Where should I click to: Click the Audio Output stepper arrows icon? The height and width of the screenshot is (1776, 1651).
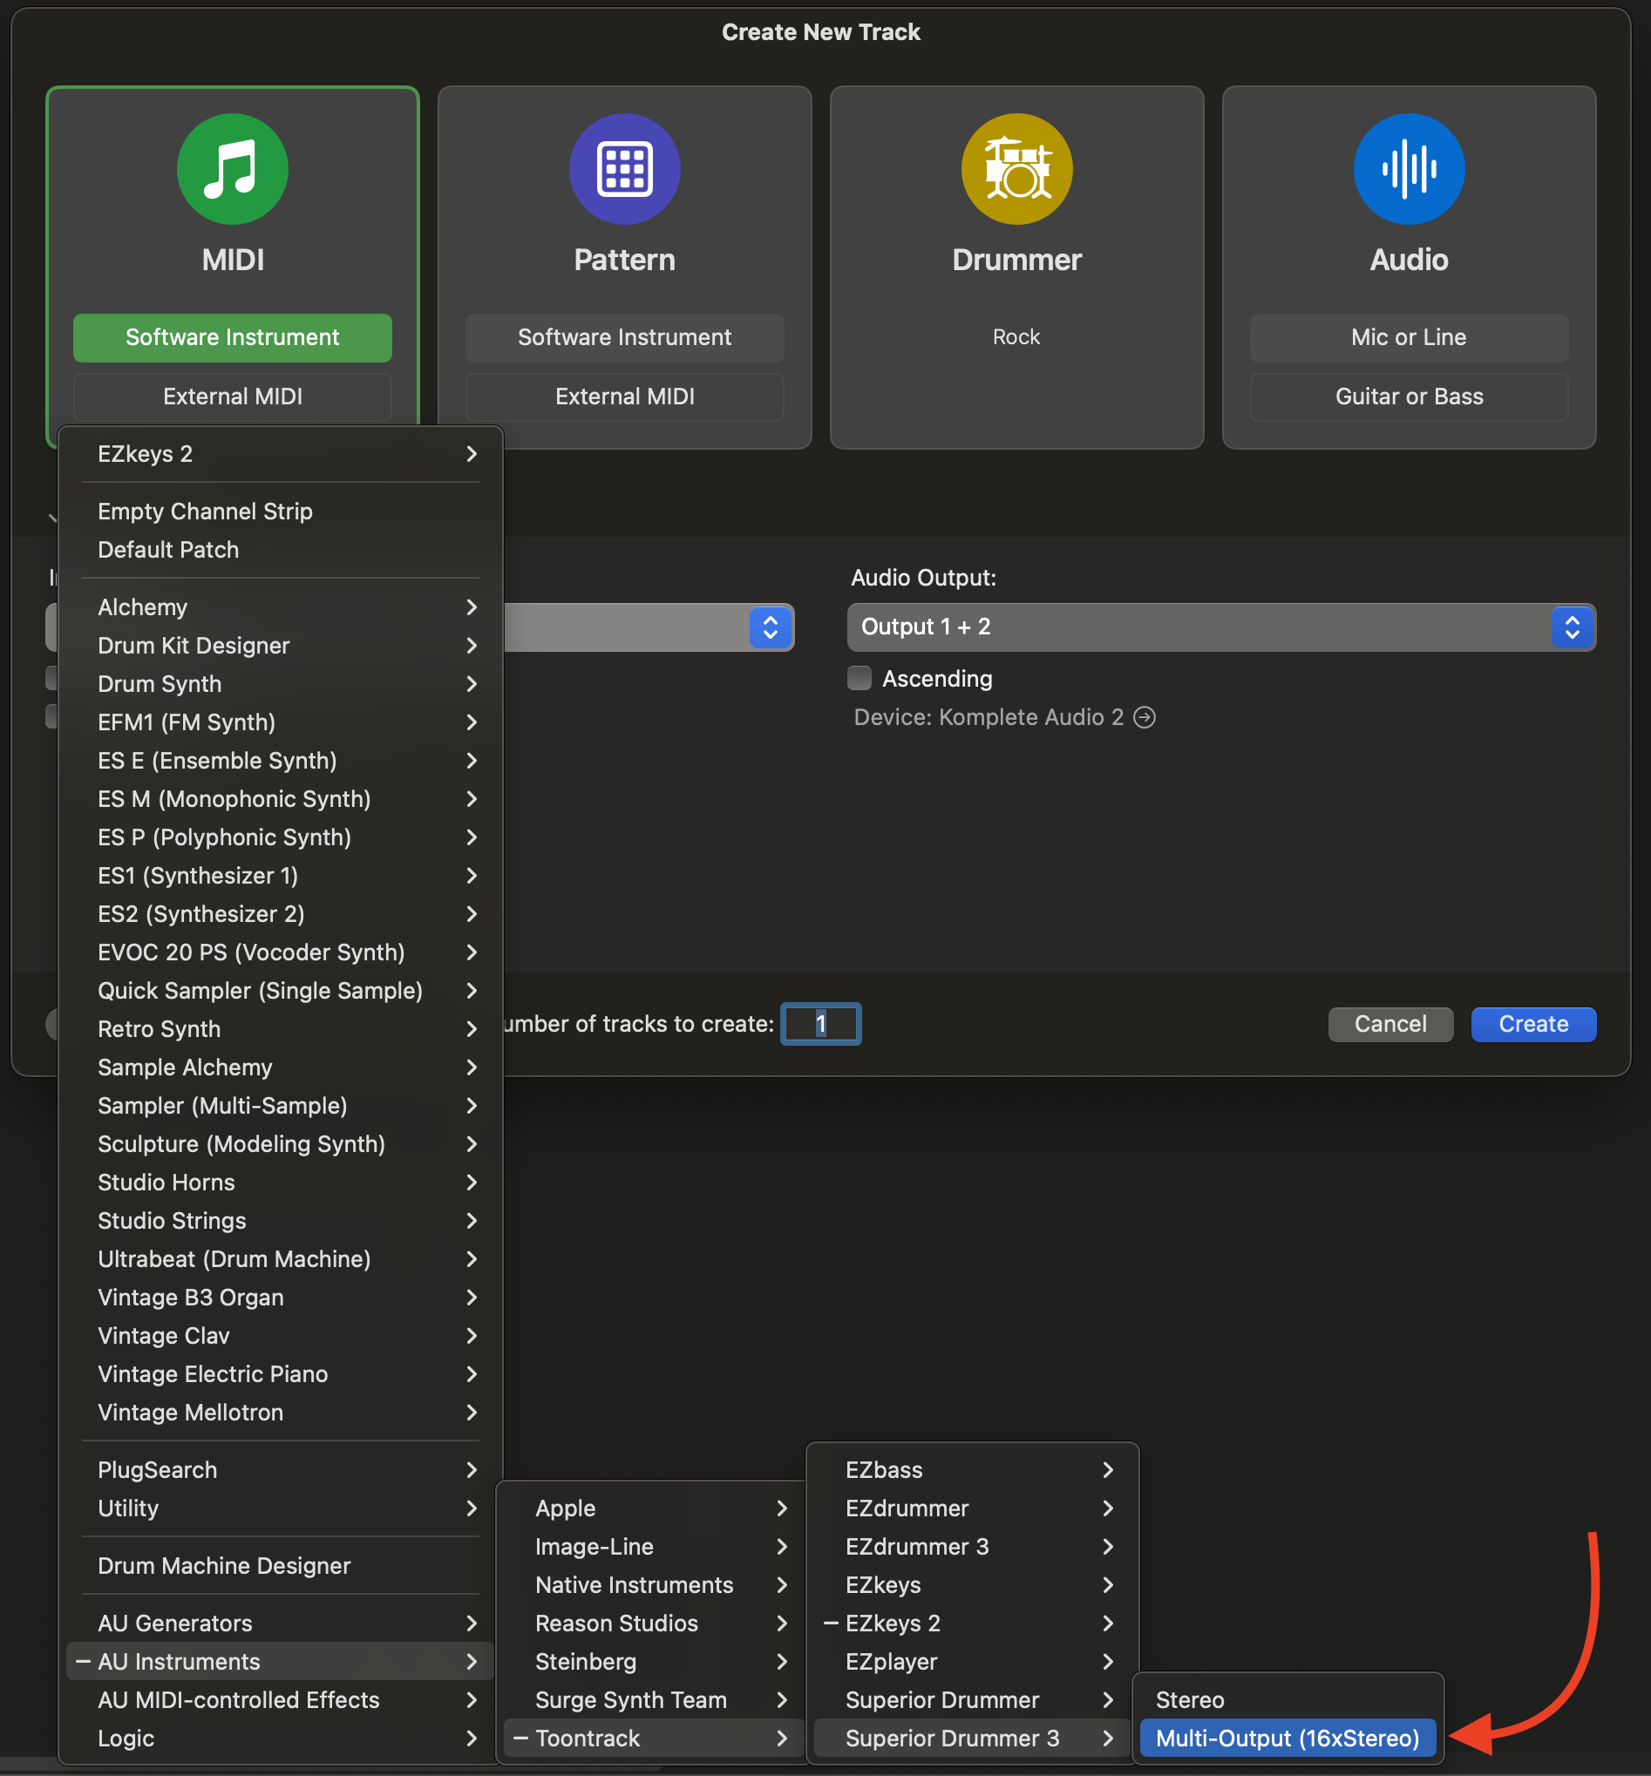pyautogui.click(x=1572, y=627)
